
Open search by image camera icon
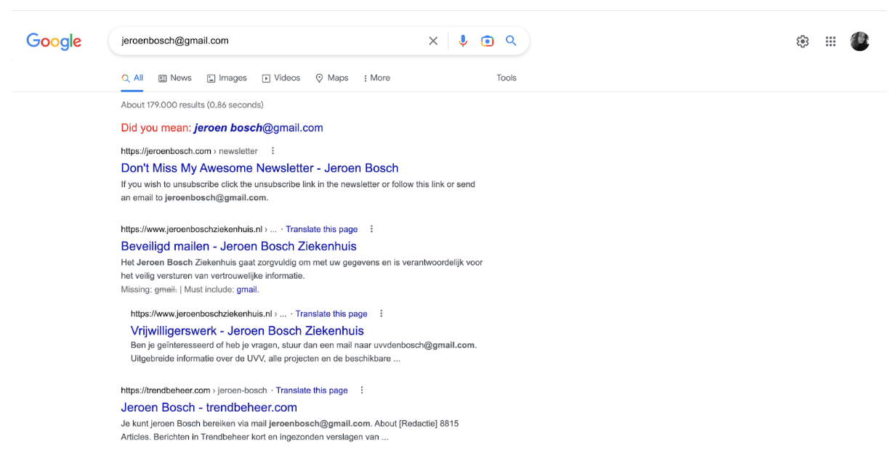click(487, 41)
